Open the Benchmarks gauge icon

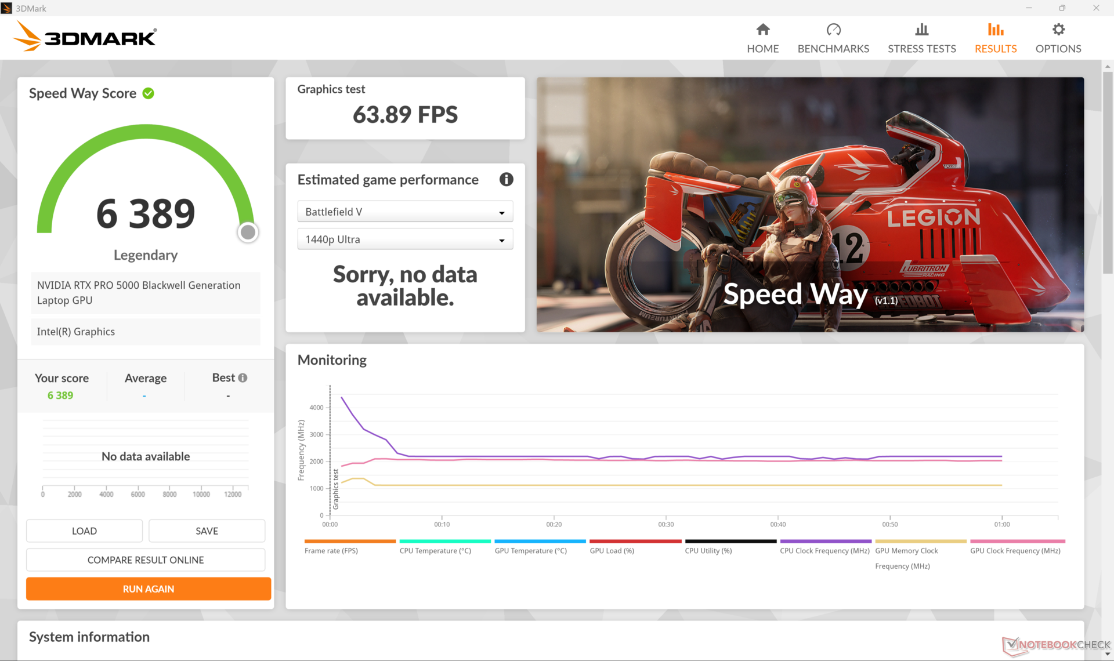[x=833, y=30]
